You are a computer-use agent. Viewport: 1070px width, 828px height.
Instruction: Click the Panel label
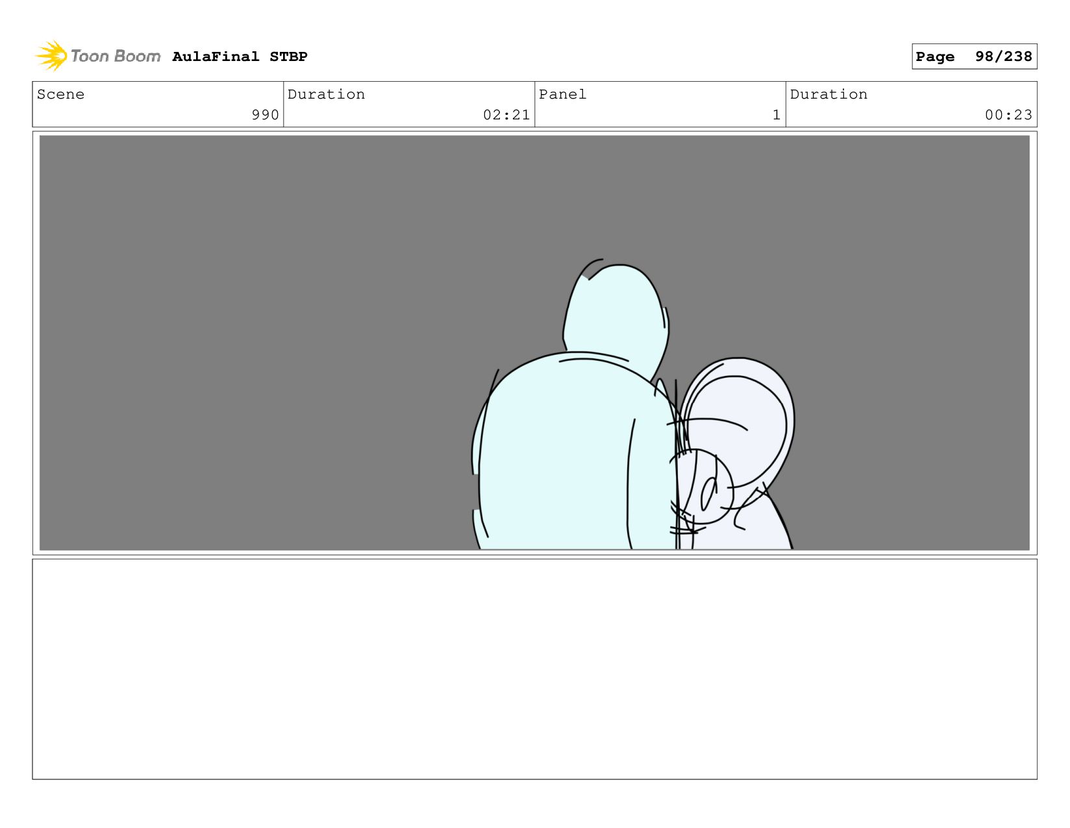pos(562,94)
